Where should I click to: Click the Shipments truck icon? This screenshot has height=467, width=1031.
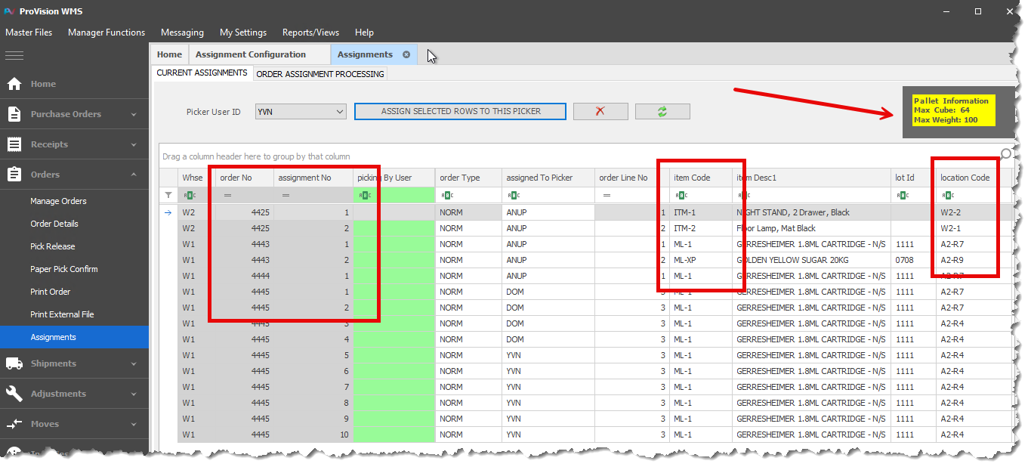click(x=14, y=363)
